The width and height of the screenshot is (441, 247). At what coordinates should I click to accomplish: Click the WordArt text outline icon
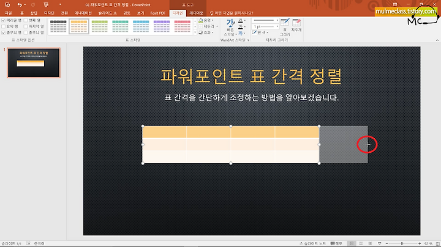point(241,27)
